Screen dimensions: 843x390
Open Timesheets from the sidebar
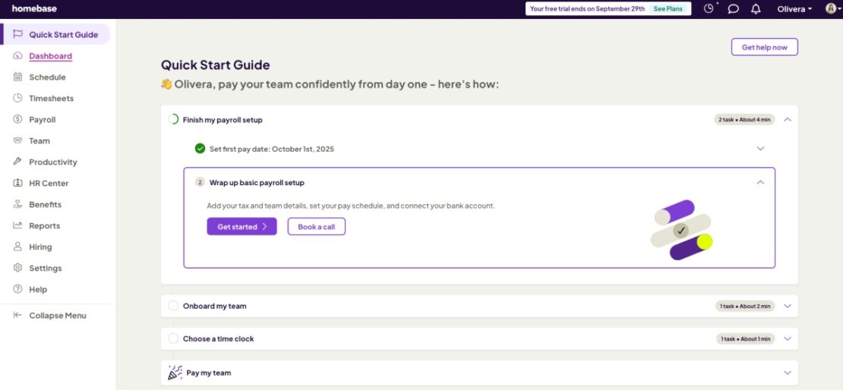[x=51, y=99]
